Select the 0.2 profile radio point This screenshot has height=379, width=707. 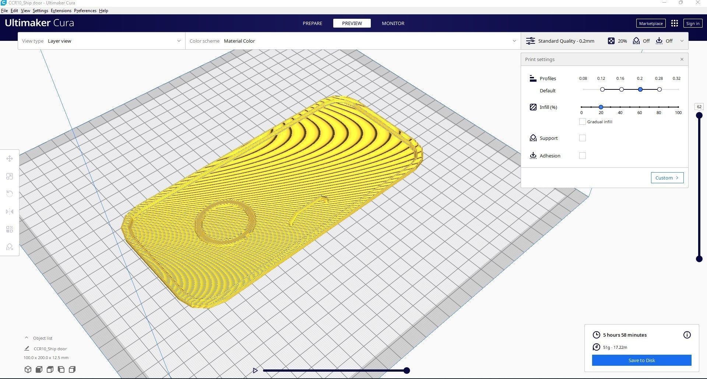640,89
